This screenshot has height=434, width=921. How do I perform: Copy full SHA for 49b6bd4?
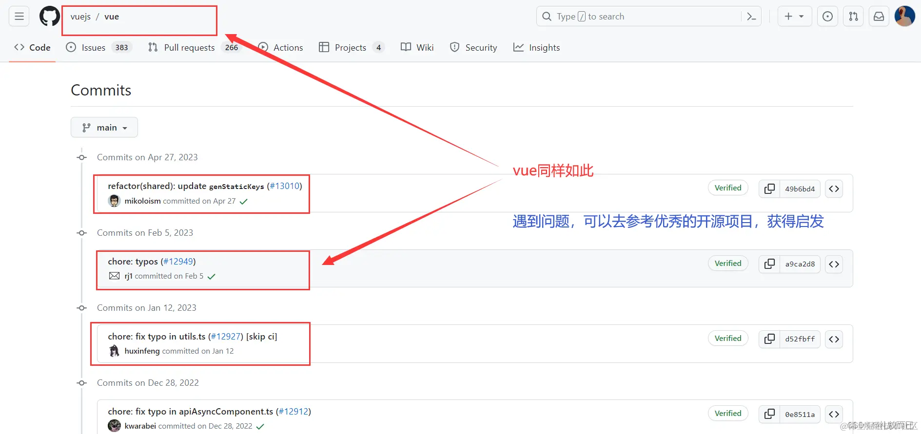[x=769, y=189]
